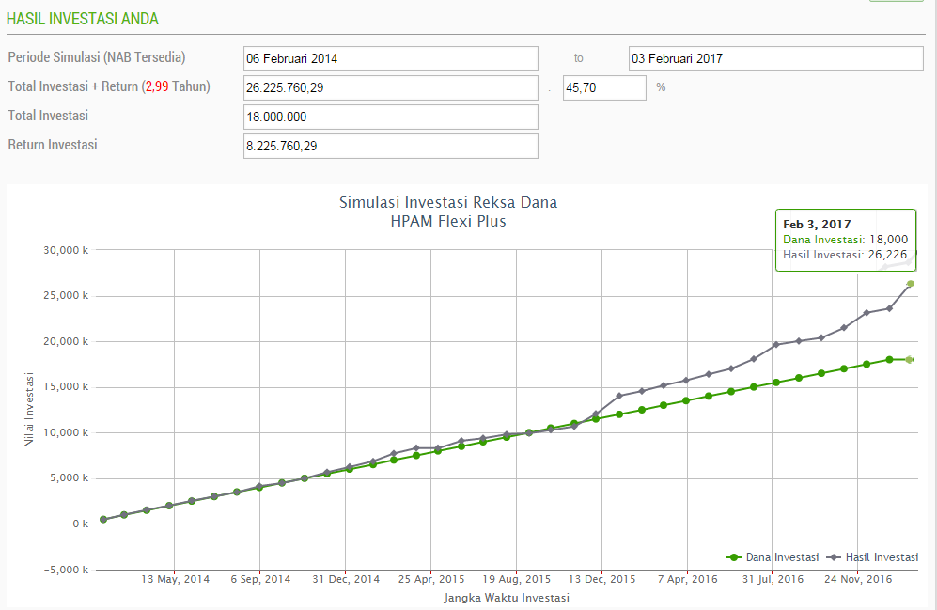Toggle the Hasil Investasi legend series
Viewport: 937px width, 610px height.
point(872,557)
